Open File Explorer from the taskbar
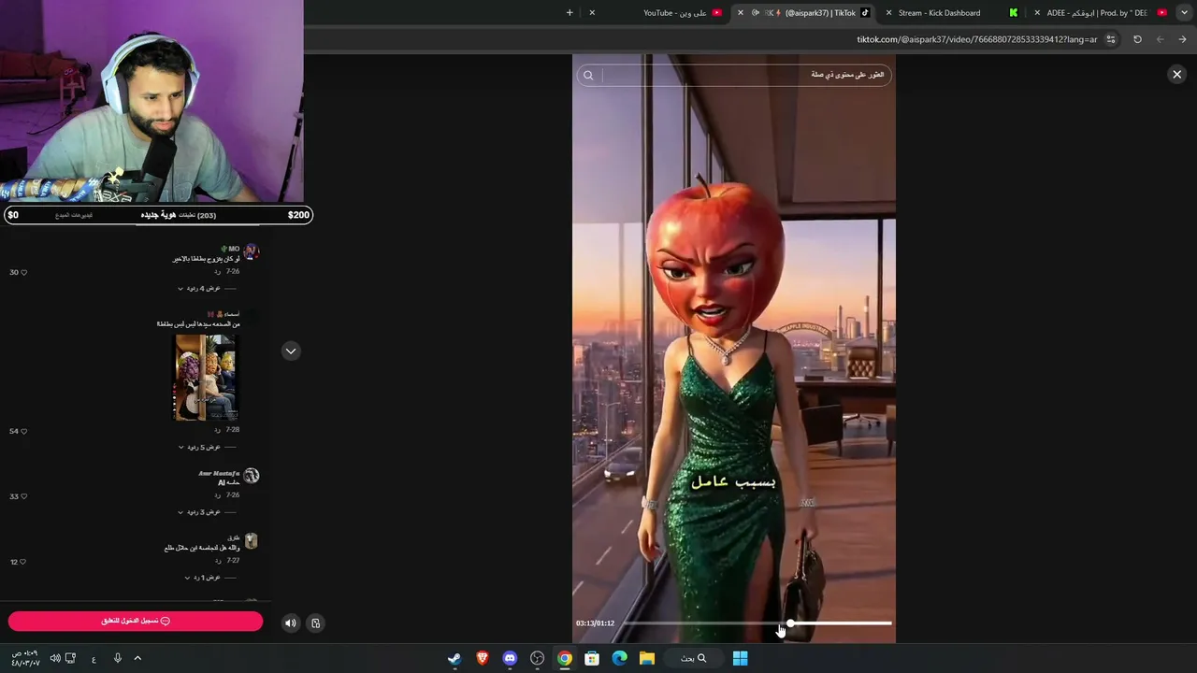The height and width of the screenshot is (673, 1197). [x=647, y=658]
